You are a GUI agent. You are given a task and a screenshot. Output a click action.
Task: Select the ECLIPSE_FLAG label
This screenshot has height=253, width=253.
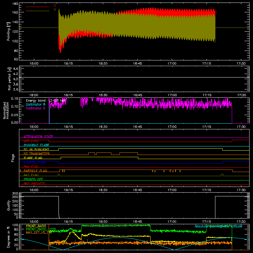[34, 162]
